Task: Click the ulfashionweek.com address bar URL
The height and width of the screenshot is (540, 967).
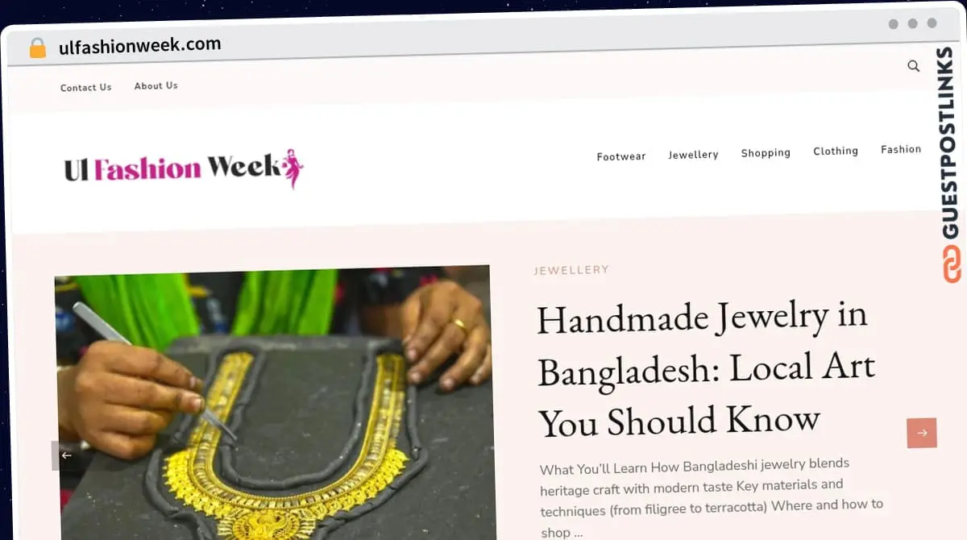Action: (x=140, y=46)
